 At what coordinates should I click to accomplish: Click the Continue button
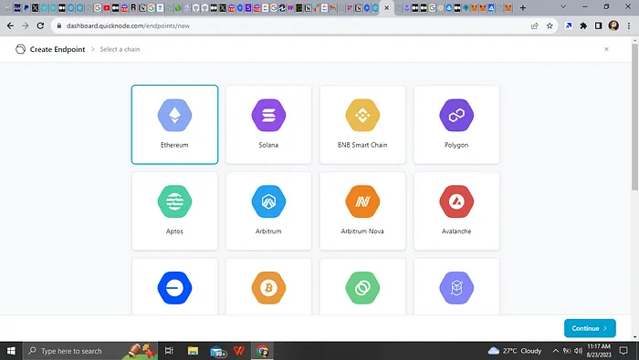pyautogui.click(x=590, y=328)
